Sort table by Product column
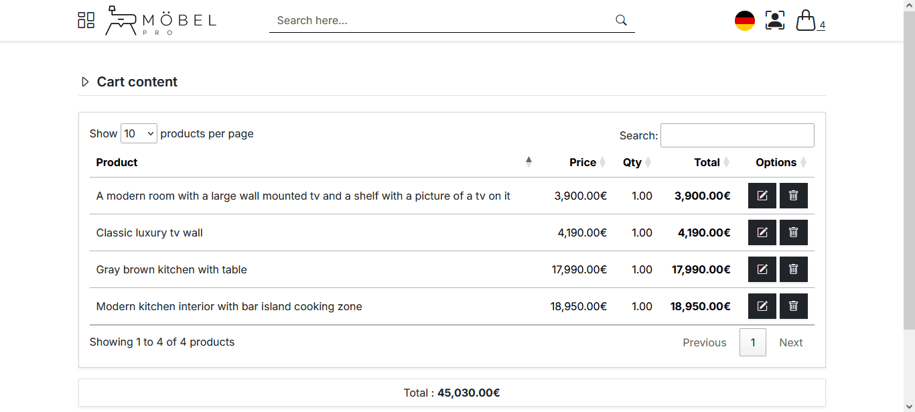This screenshot has width=915, height=412. [x=117, y=162]
